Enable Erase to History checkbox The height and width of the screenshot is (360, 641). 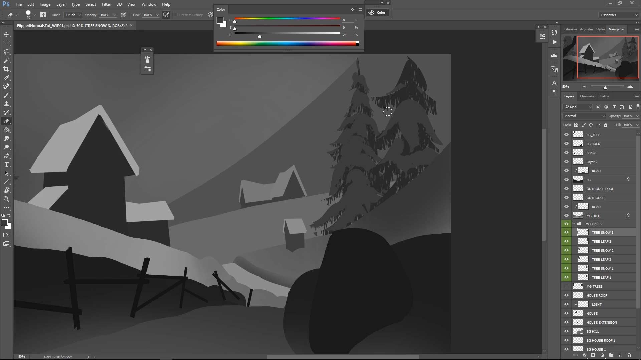tap(176, 15)
